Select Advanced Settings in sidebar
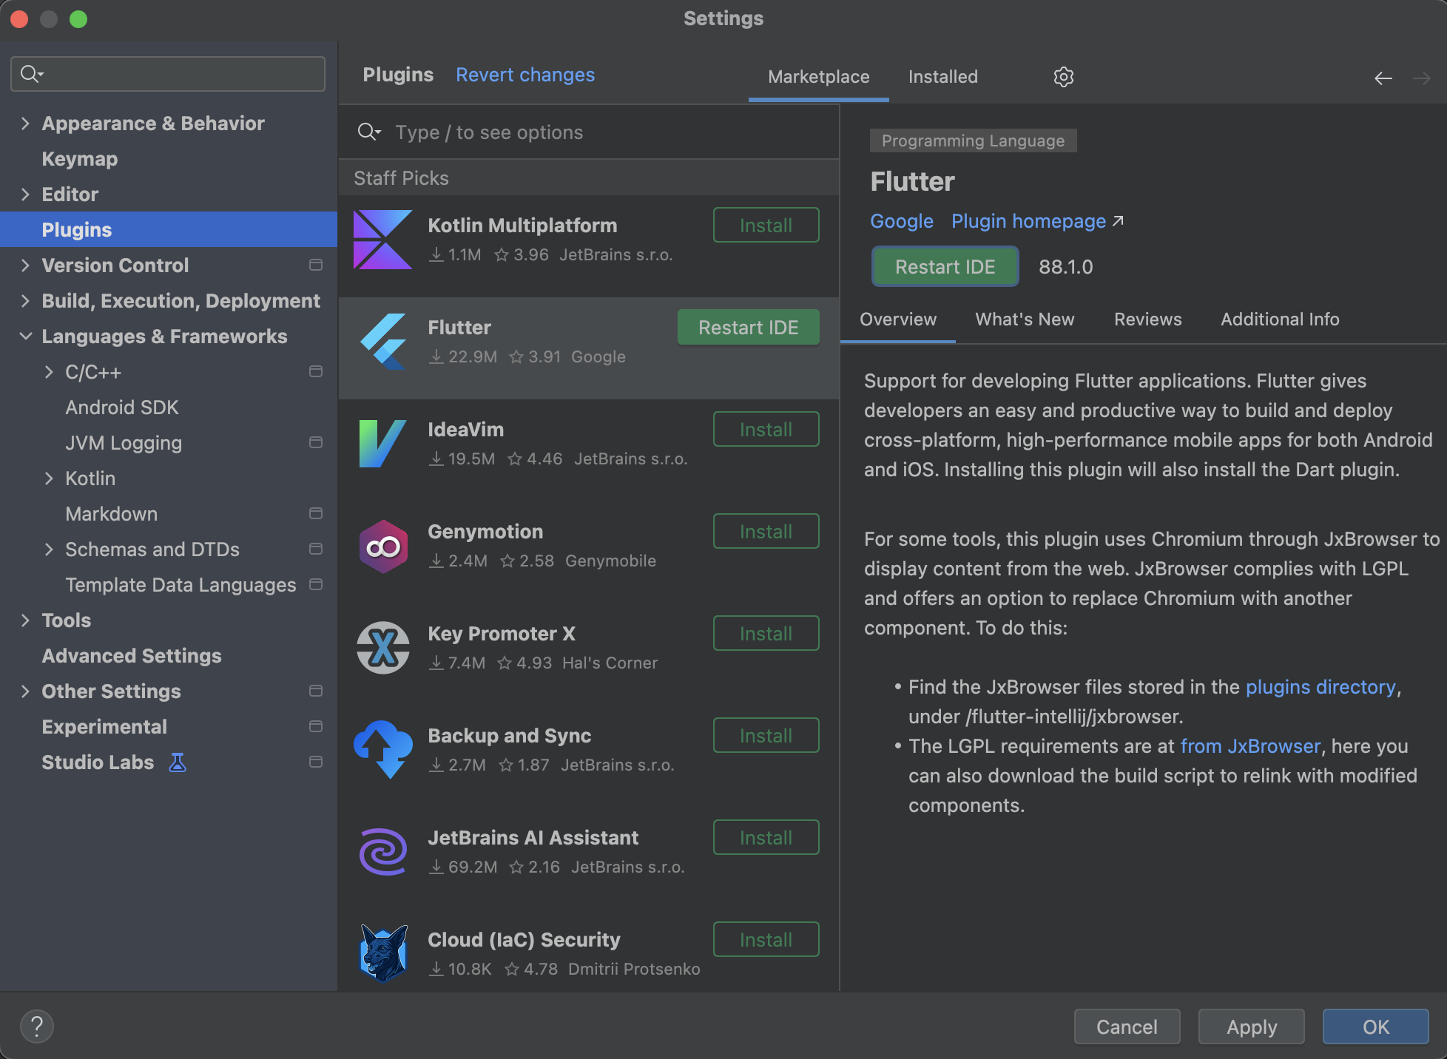The width and height of the screenshot is (1447, 1059). pyautogui.click(x=132, y=656)
